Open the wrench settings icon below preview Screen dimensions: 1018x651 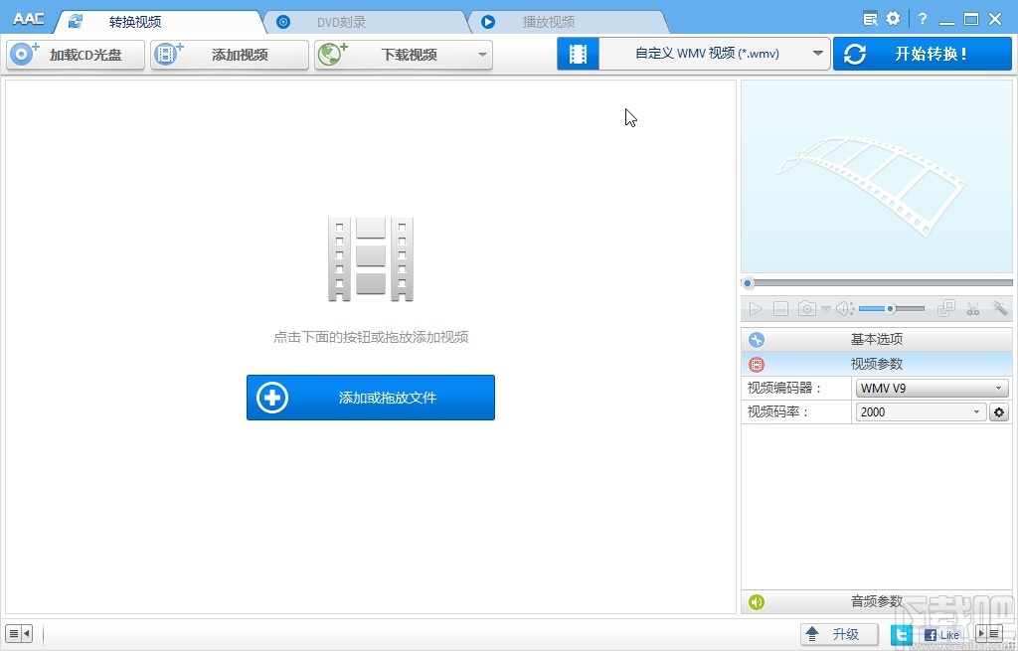click(999, 308)
